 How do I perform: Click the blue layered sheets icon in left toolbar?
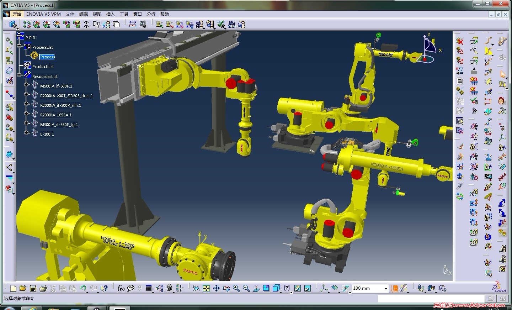[x=9, y=71]
